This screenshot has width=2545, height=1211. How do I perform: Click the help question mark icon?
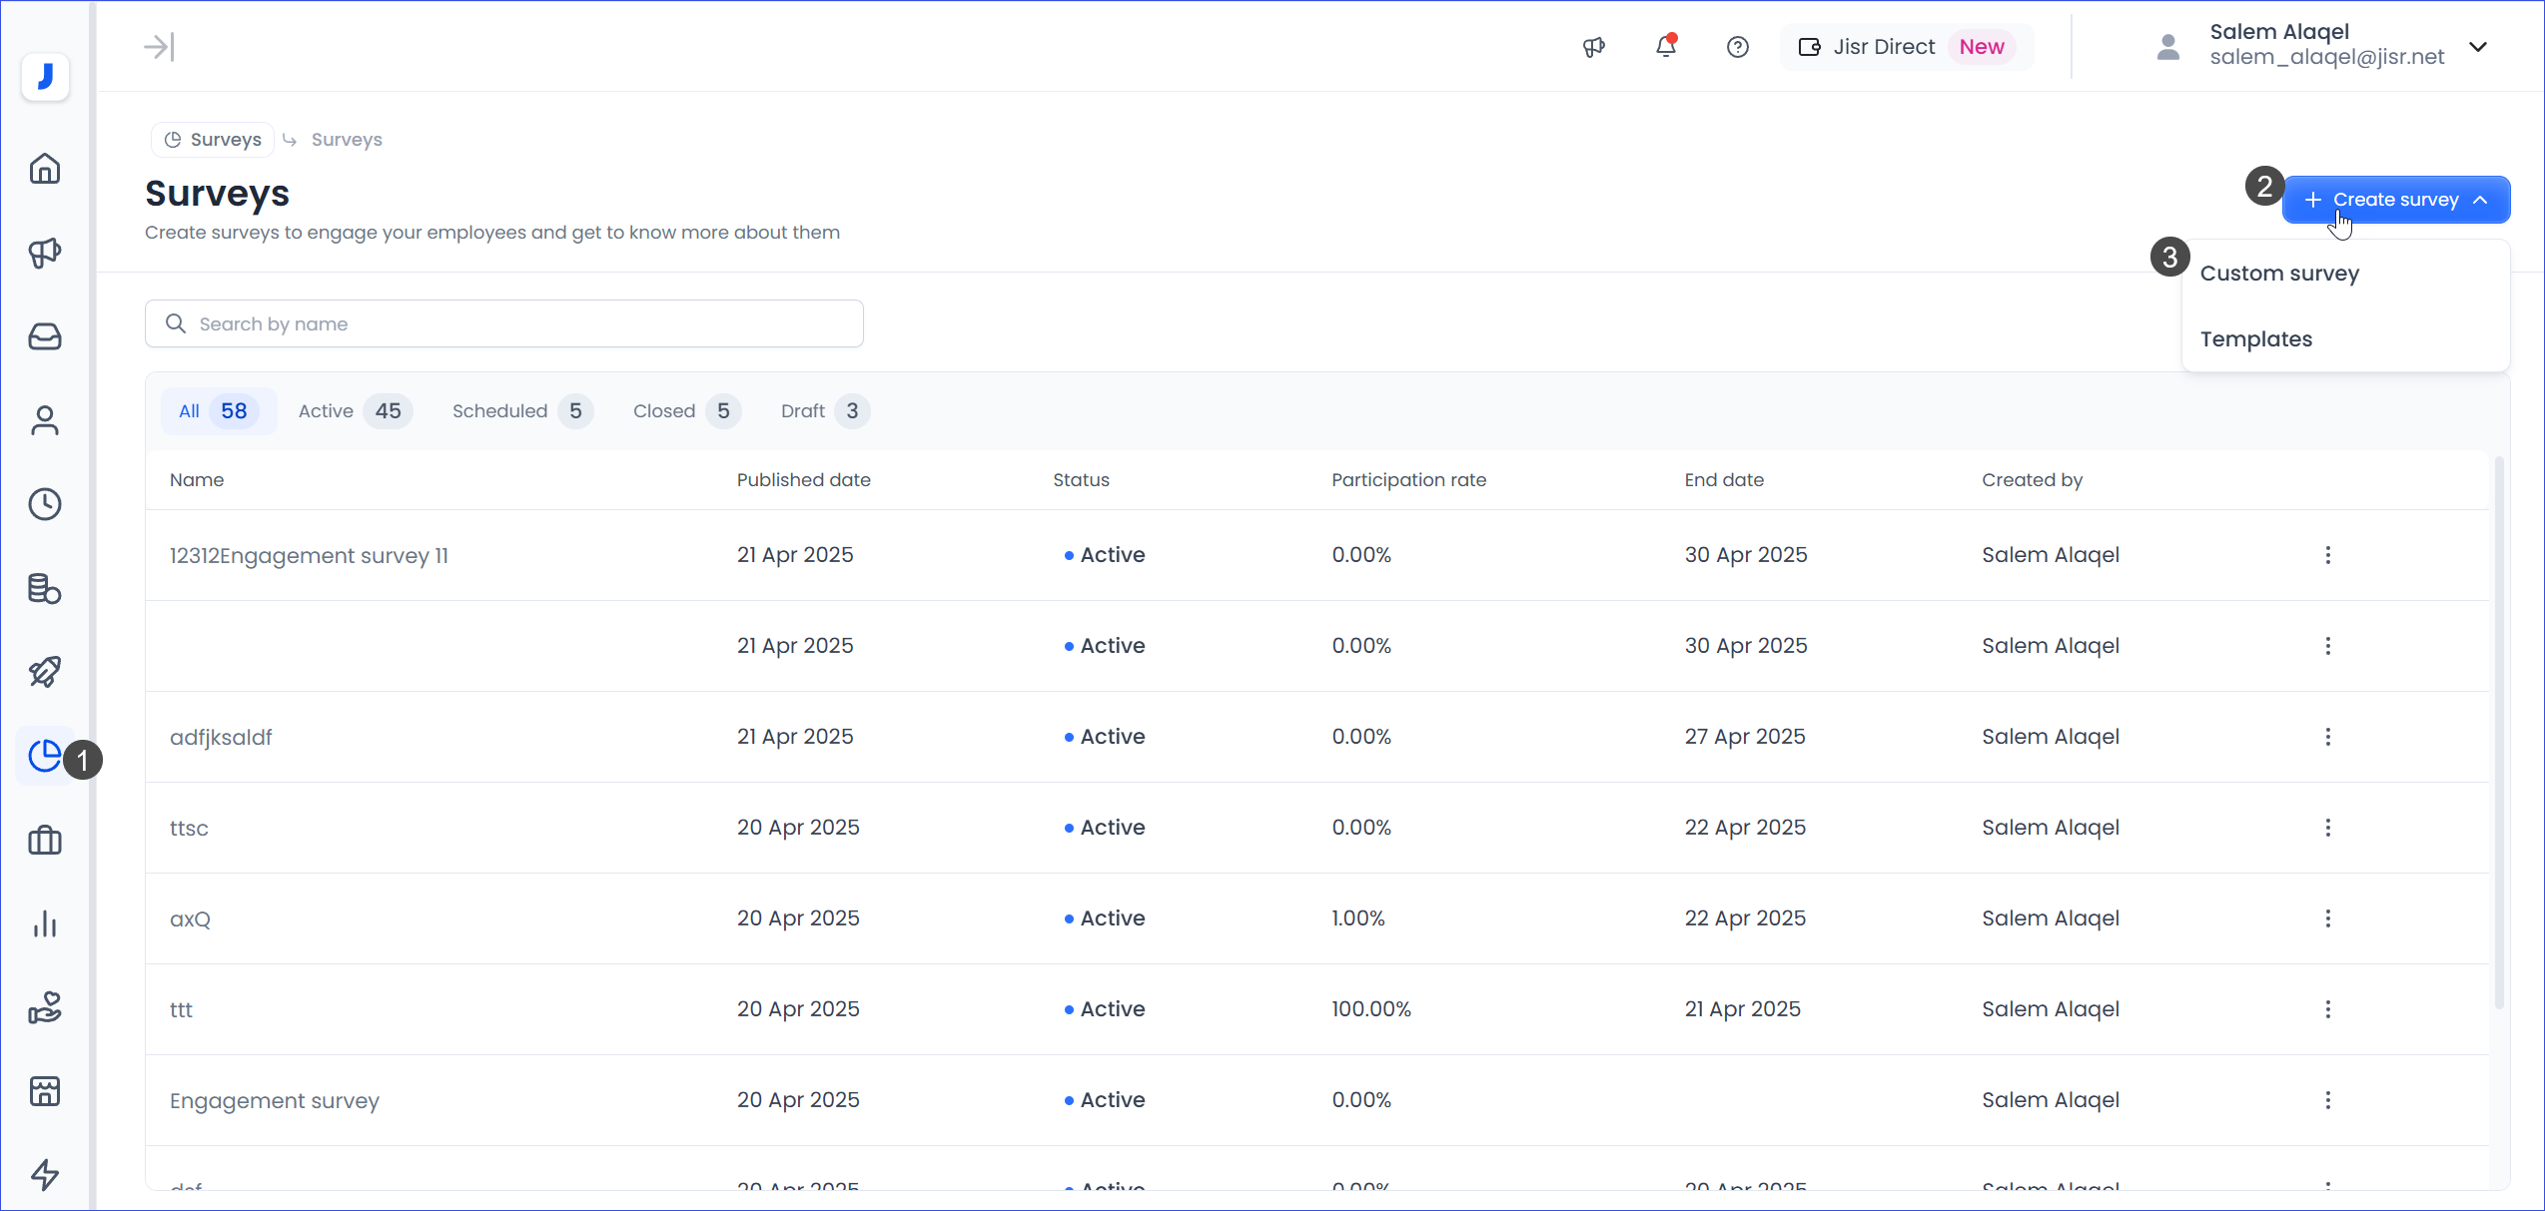click(1737, 47)
